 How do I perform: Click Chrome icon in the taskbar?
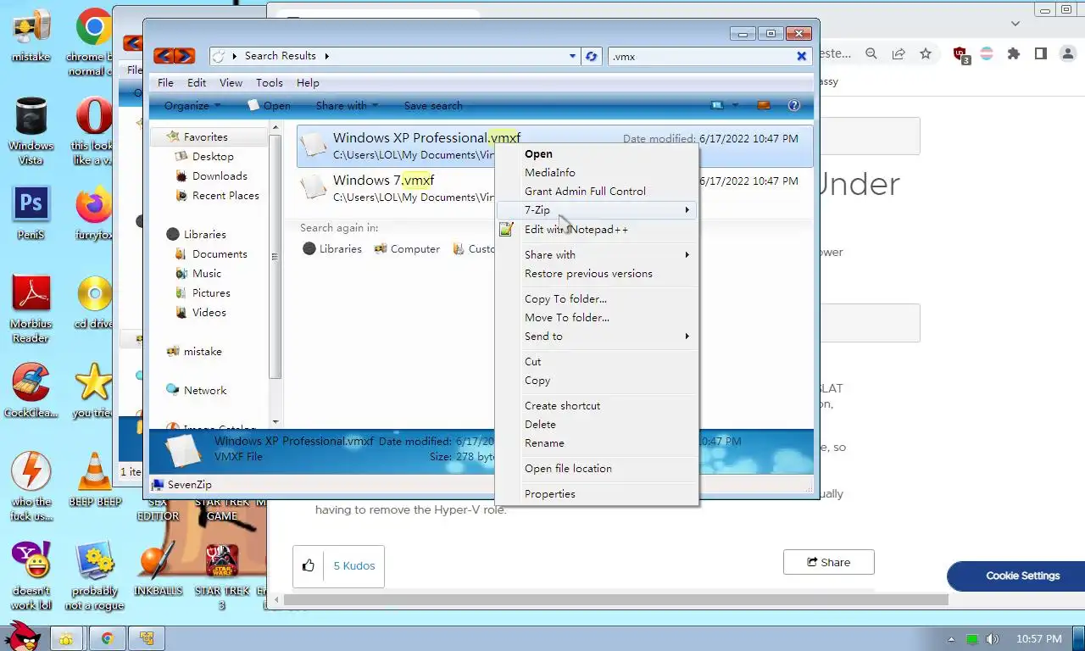tap(107, 638)
